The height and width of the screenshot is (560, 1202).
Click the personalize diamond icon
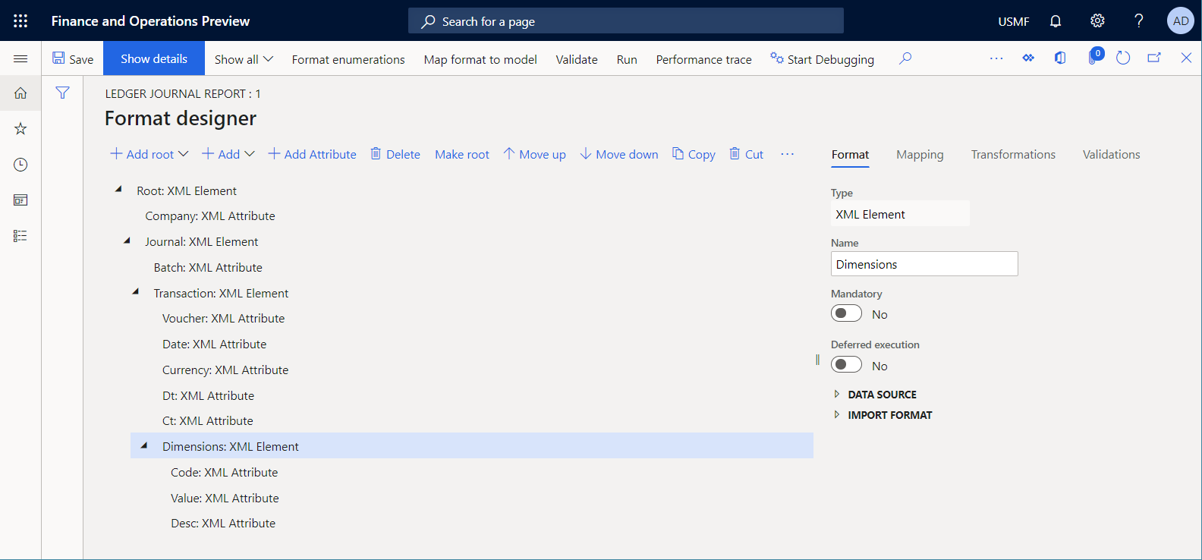pyautogui.click(x=1028, y=58)
